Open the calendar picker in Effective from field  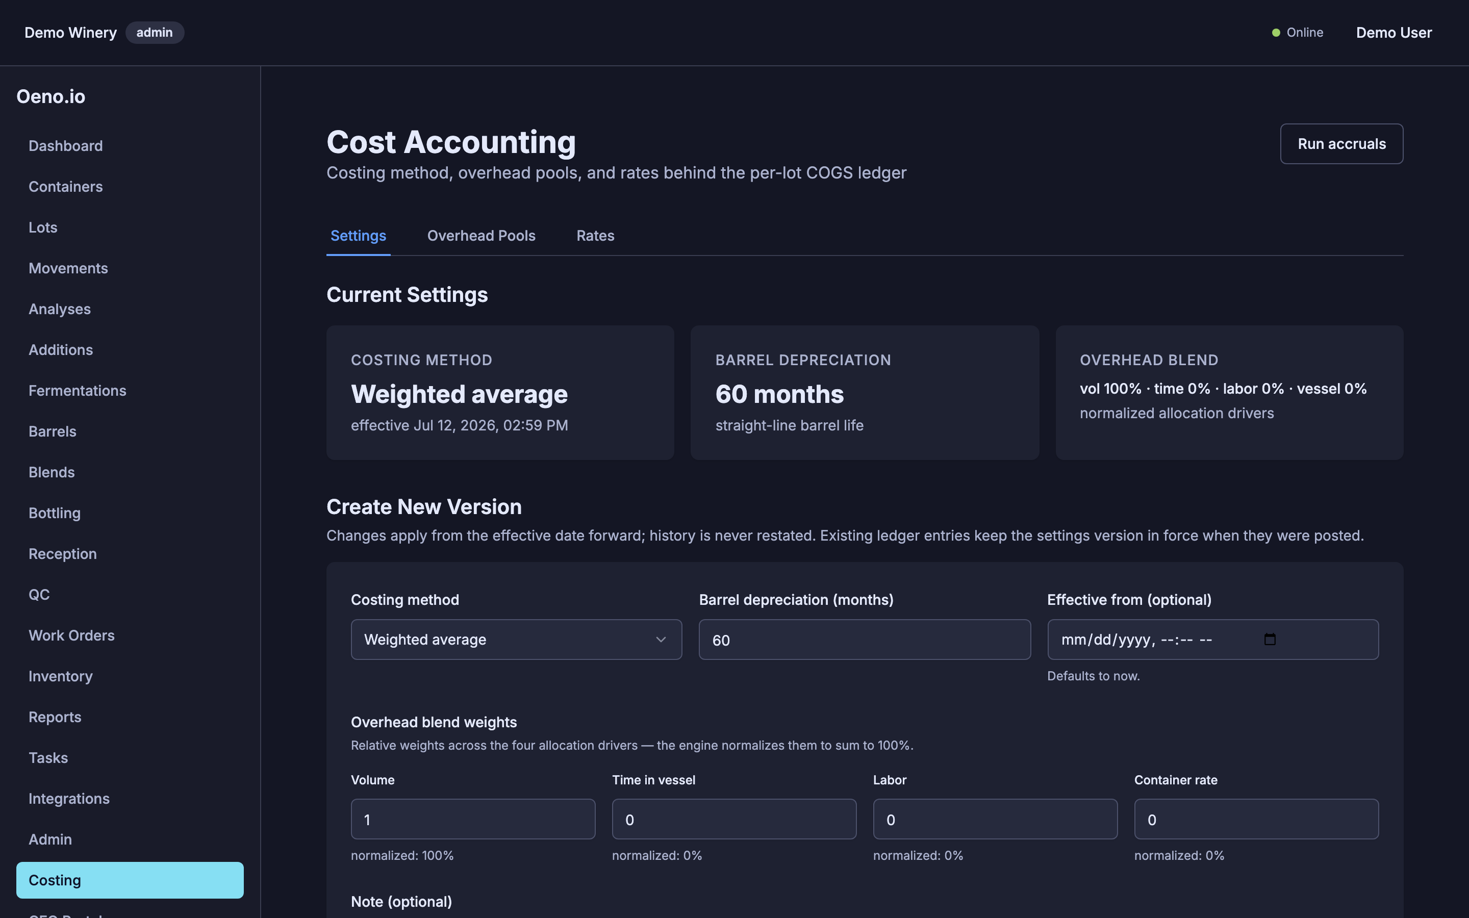click(x=1269, y=640)
